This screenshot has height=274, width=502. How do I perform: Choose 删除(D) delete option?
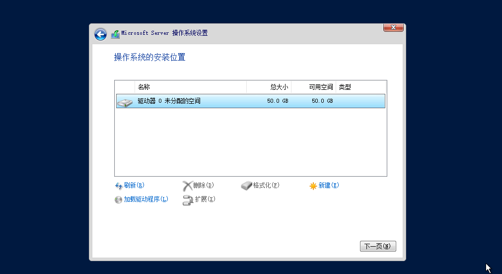point(204,185)
